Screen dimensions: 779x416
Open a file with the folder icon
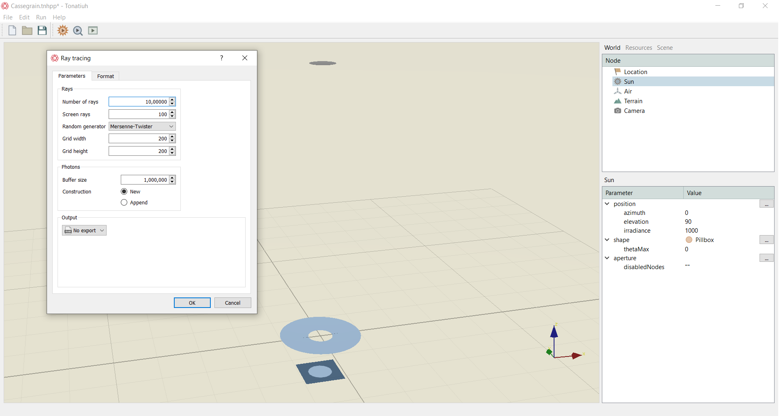click(27, 30)
